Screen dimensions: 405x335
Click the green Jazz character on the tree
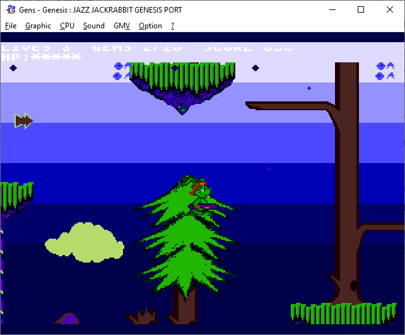[x=203, y=198]
